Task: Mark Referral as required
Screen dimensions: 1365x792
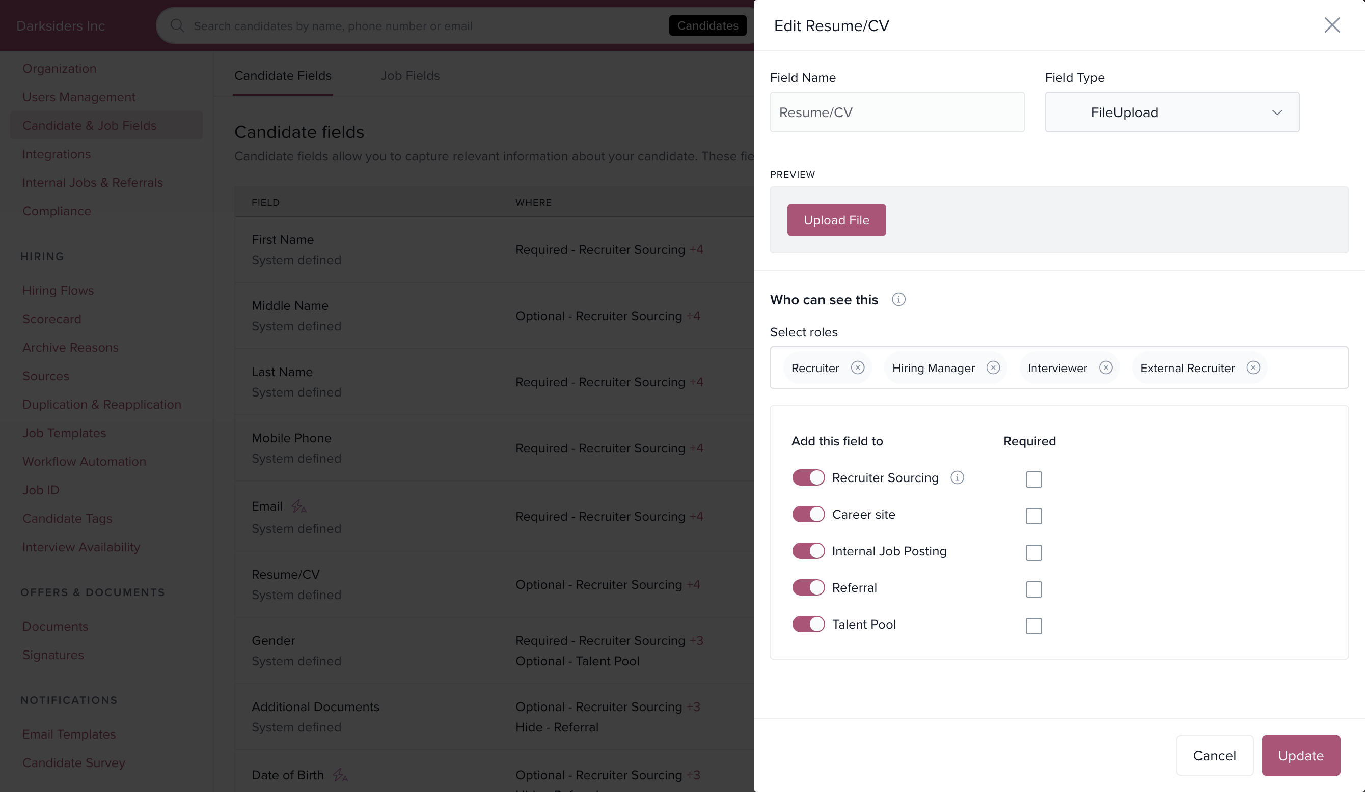Action: click(x=1033, y=589)
